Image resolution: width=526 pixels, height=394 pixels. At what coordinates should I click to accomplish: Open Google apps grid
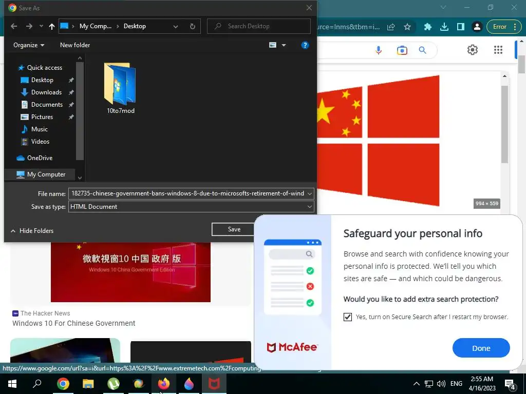498,50
